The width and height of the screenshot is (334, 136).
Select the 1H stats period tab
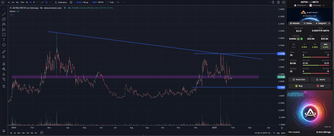pyautogui.click(x=305, y=46)
